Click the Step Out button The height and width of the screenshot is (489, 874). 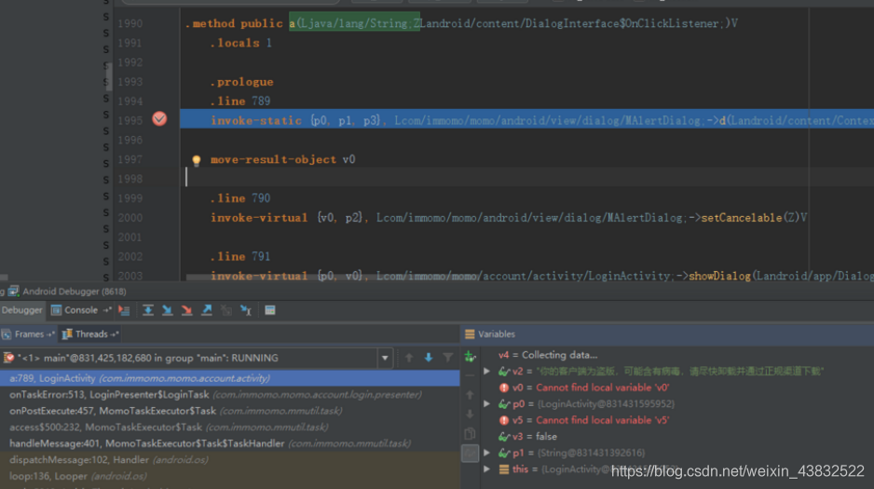coord(207,310)
